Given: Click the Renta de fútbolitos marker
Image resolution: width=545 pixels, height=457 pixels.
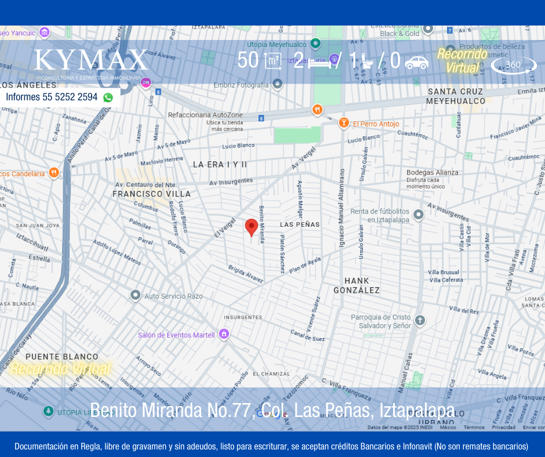Looking at the screenshot, I should point(419,215).
